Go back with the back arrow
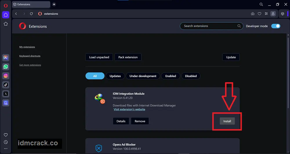 (x=16, y=14)
